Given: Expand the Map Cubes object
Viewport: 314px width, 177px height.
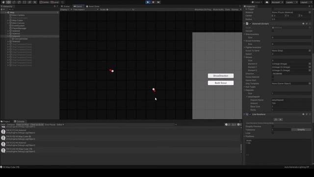Looking at the screenshot, I should tap(8, 21).
